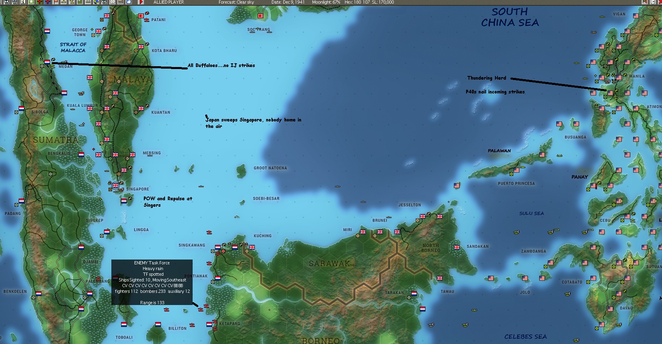Viewport: 662px width, 344px height.
Task: Click the green-red flag icon in top bar
Action: click(645, 2)
